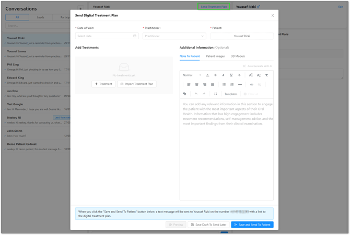
Task: Open the Normal text style dropdown
Action: tap(192, 75)
